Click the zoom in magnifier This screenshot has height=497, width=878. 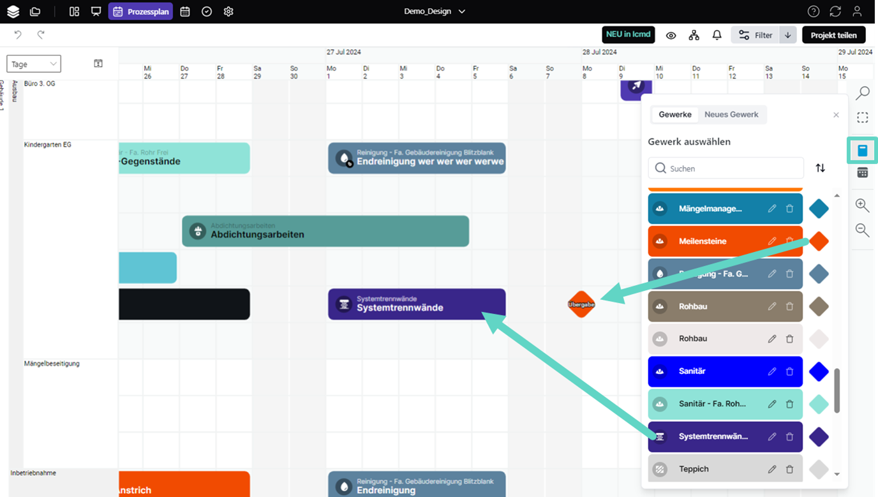(x=862, y=205)
